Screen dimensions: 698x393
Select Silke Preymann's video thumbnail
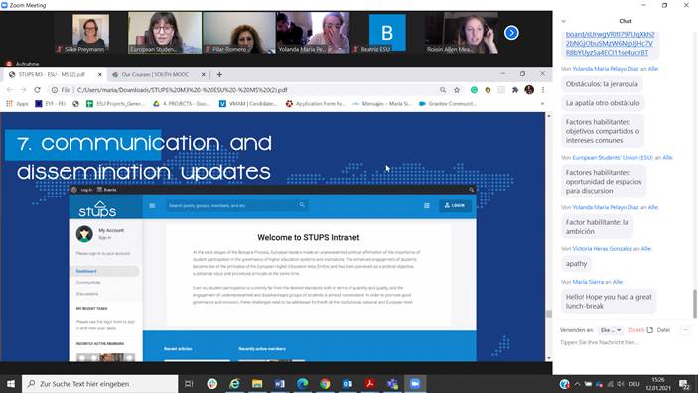(90, 33)
